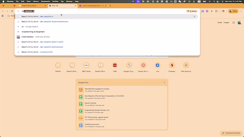Select the dev.deeptldr.ai/admin/dashboard suggestion
Screen dimensions: 244x137
pyautogui.click(x=106, y=22)
